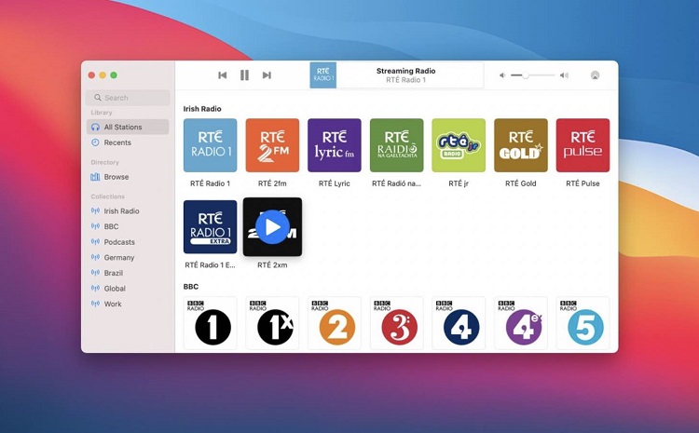This screenshot has width=699, height=433.
Task: Pause the currently streaming radio
Action: [244, 75]
